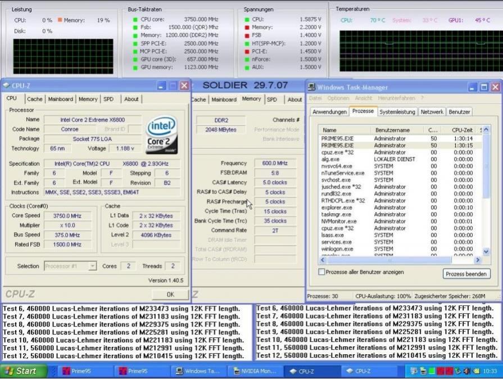503x379 pixels.
Task: Click the Start button
Action: [x=22, y=371]
